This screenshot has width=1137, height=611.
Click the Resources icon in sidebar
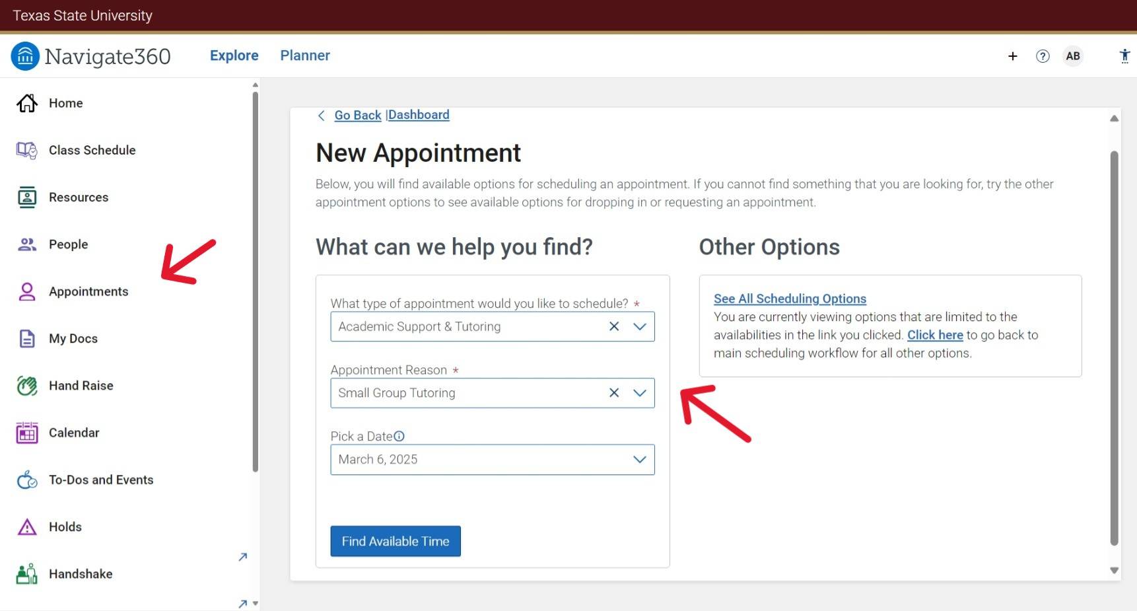(27, 198)
